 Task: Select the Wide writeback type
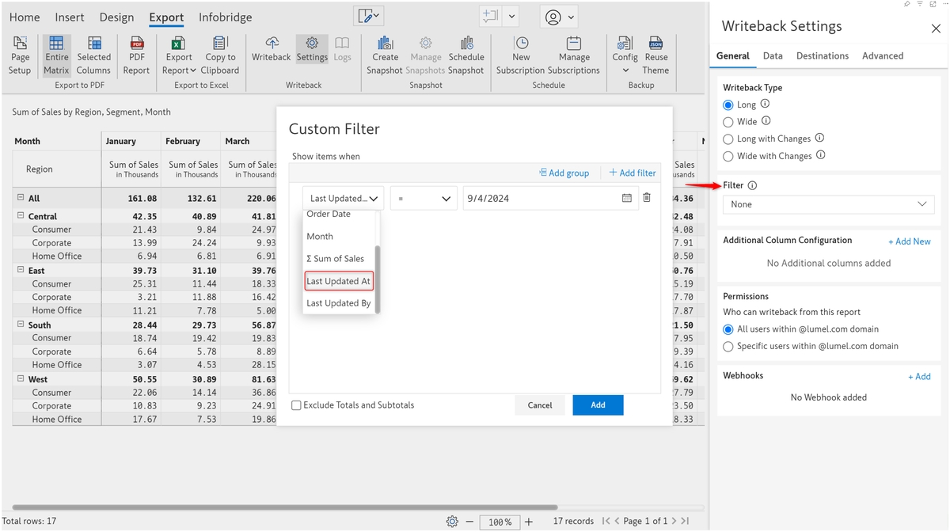click(x=728, y=122)
